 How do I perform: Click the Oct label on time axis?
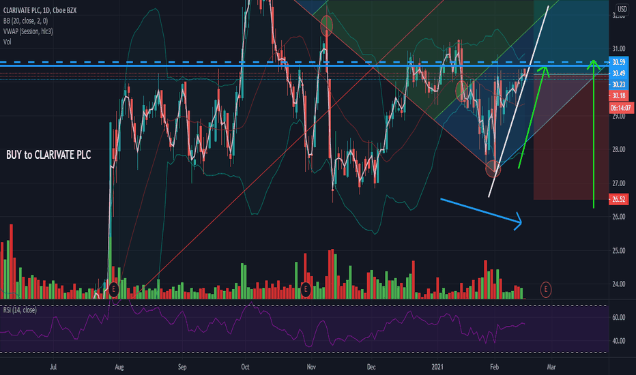(x=245, y=367)
